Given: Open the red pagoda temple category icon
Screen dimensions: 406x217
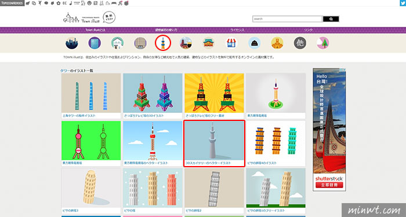Looking at the screenshot, I should [x=186, y=43].
